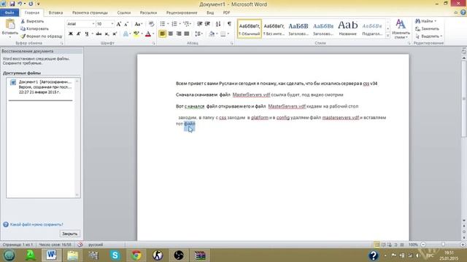
Task: Apply superscript formatting
Action: coord(115,34)
